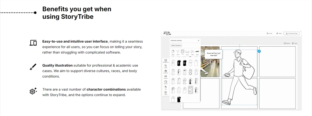Click the Add a character button
This screenshot has height=116, width=312.
pos(176,45)
